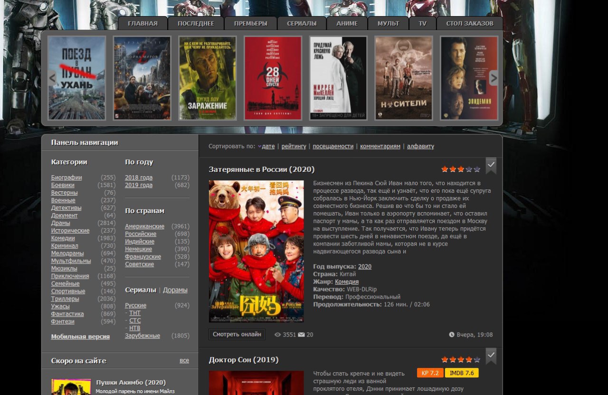608x395 pixels.
Task: Switch to Мобильная версия
Action: pos(80,337)
